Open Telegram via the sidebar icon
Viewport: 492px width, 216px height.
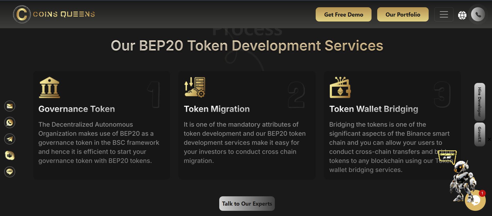10,139
